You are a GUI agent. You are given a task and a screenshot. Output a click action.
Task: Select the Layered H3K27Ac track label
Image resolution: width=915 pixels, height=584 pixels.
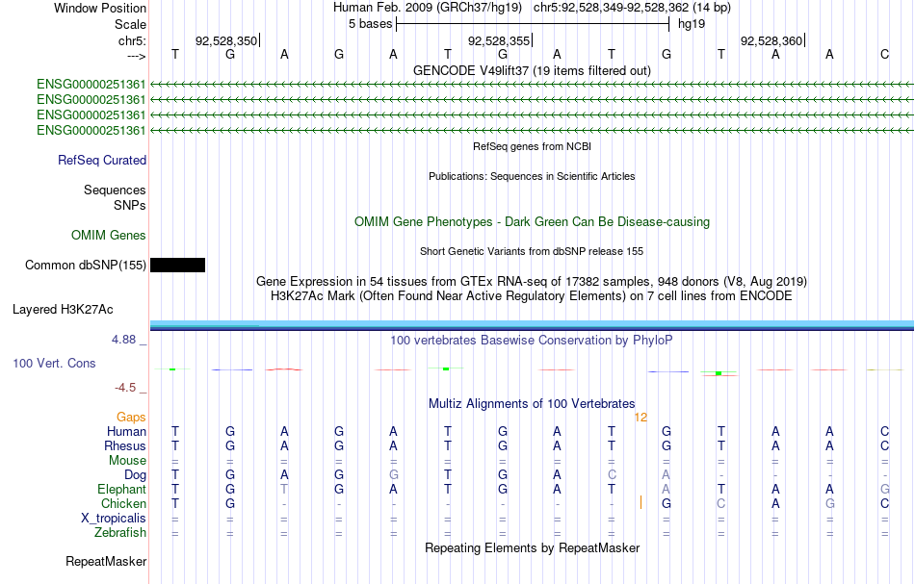click(63, 310)
